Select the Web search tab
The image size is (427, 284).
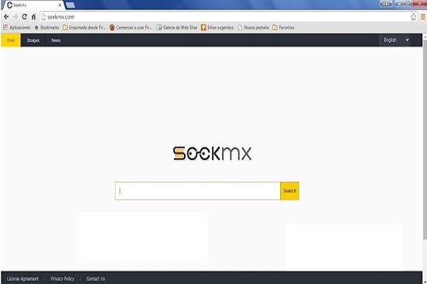click(11, 40)
